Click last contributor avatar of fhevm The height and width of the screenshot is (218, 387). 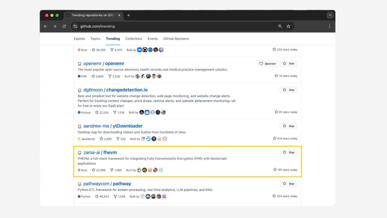click(161, 170)
